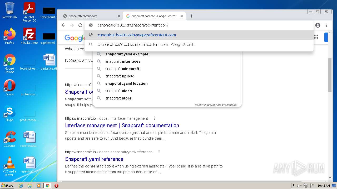
Task: Open the Recycle Bin desktop icon
Action: pyautogui.click(x=9, y=10)
